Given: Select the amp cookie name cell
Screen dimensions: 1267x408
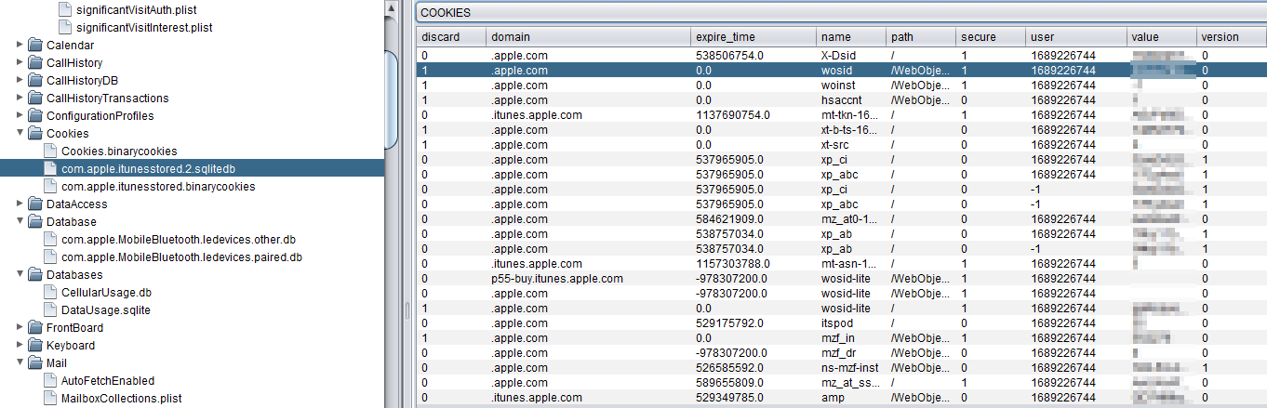Looking at the screenshot, I should tap(851, 397).
